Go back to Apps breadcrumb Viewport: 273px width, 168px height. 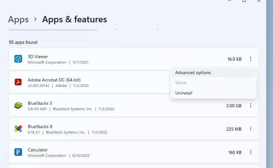coord(18,19)
